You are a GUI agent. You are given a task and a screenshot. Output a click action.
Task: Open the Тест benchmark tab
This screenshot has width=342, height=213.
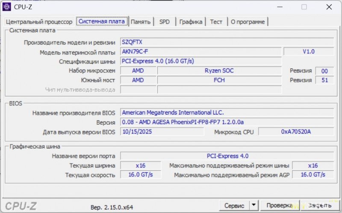point(216,22)
